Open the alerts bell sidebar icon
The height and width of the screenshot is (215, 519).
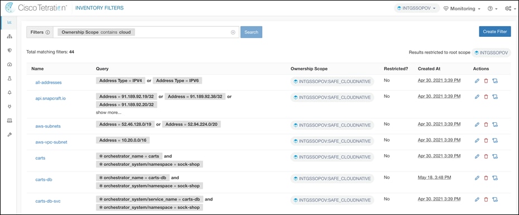coord(9,93)
